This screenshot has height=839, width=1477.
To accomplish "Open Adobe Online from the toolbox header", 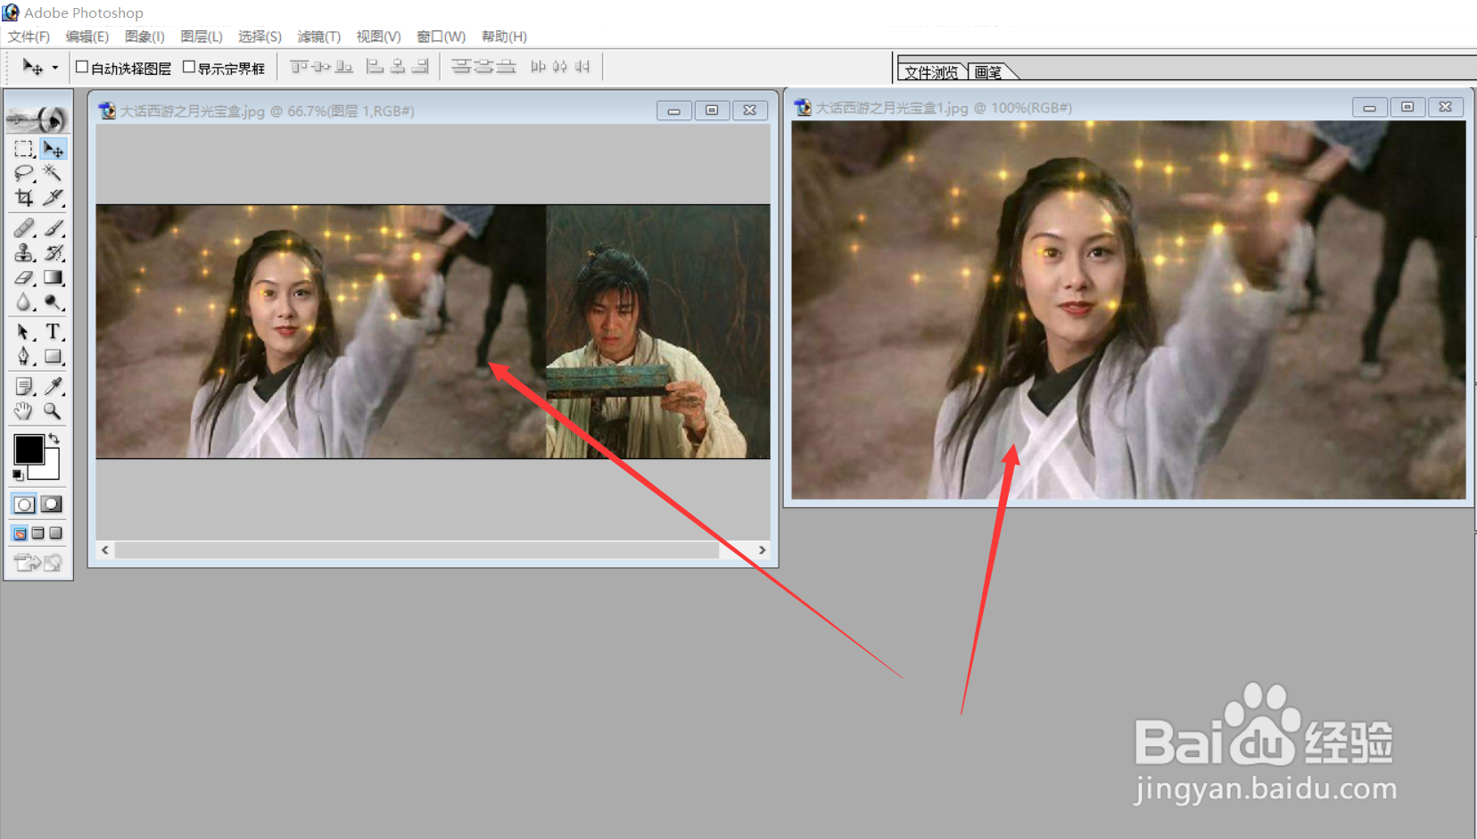I will pos(38,119).
